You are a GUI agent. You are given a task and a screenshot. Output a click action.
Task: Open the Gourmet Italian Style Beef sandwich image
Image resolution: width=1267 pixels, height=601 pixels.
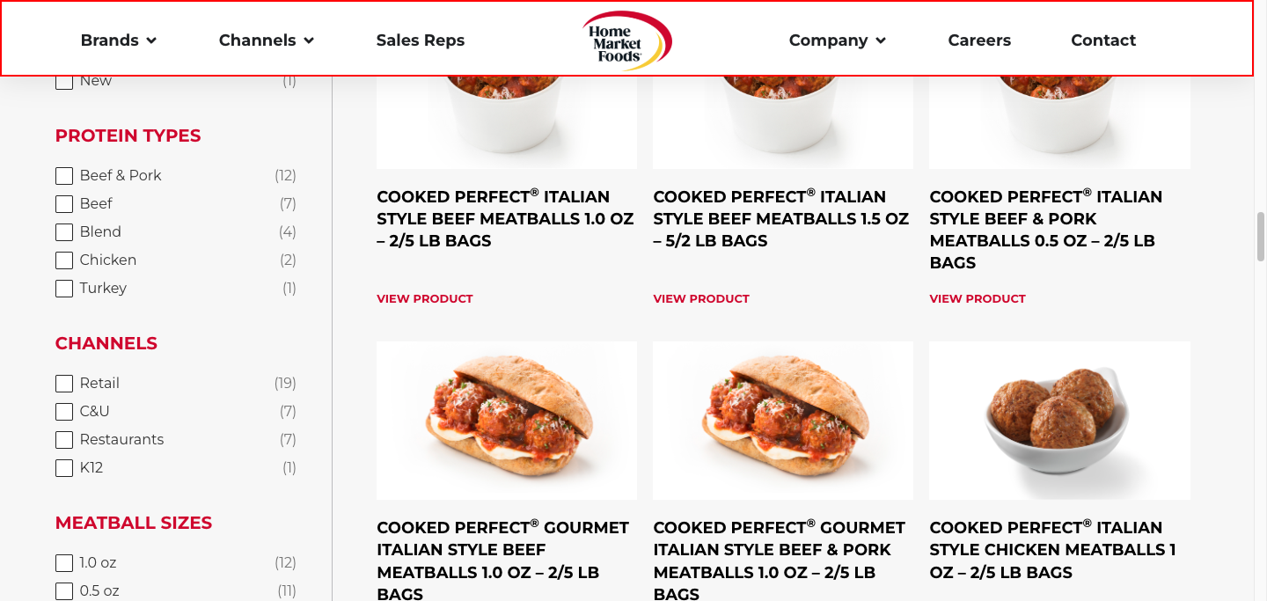507,421
